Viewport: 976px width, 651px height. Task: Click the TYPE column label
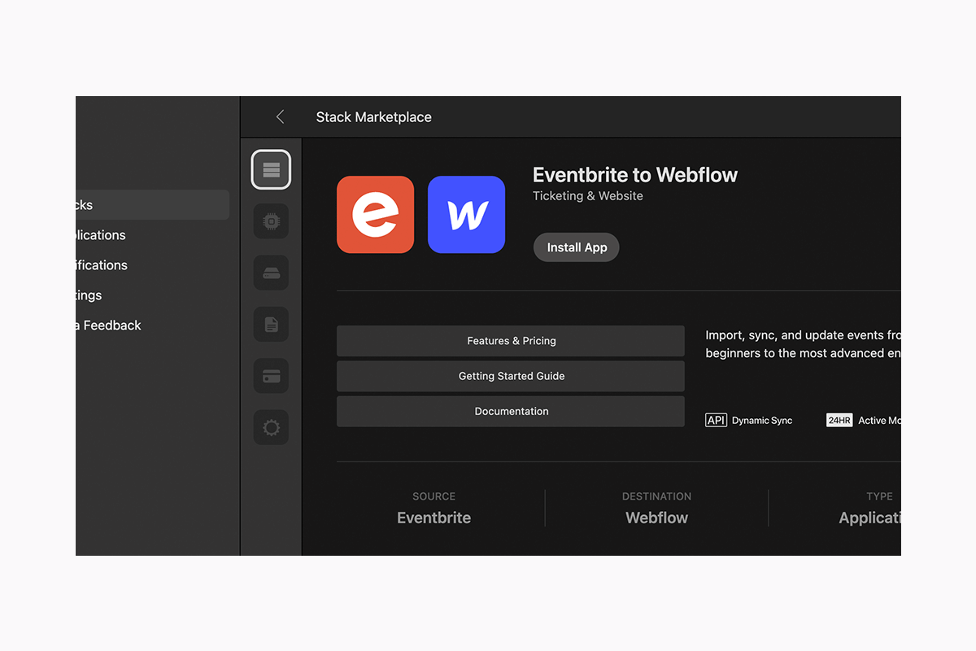tap(879, 496)
